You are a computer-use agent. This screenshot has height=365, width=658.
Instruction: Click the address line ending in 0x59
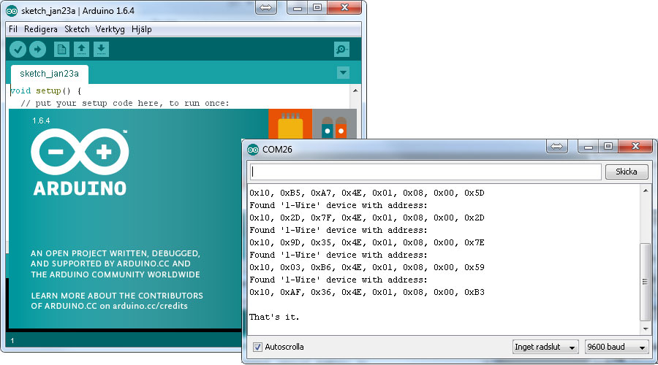coord(367,267)
